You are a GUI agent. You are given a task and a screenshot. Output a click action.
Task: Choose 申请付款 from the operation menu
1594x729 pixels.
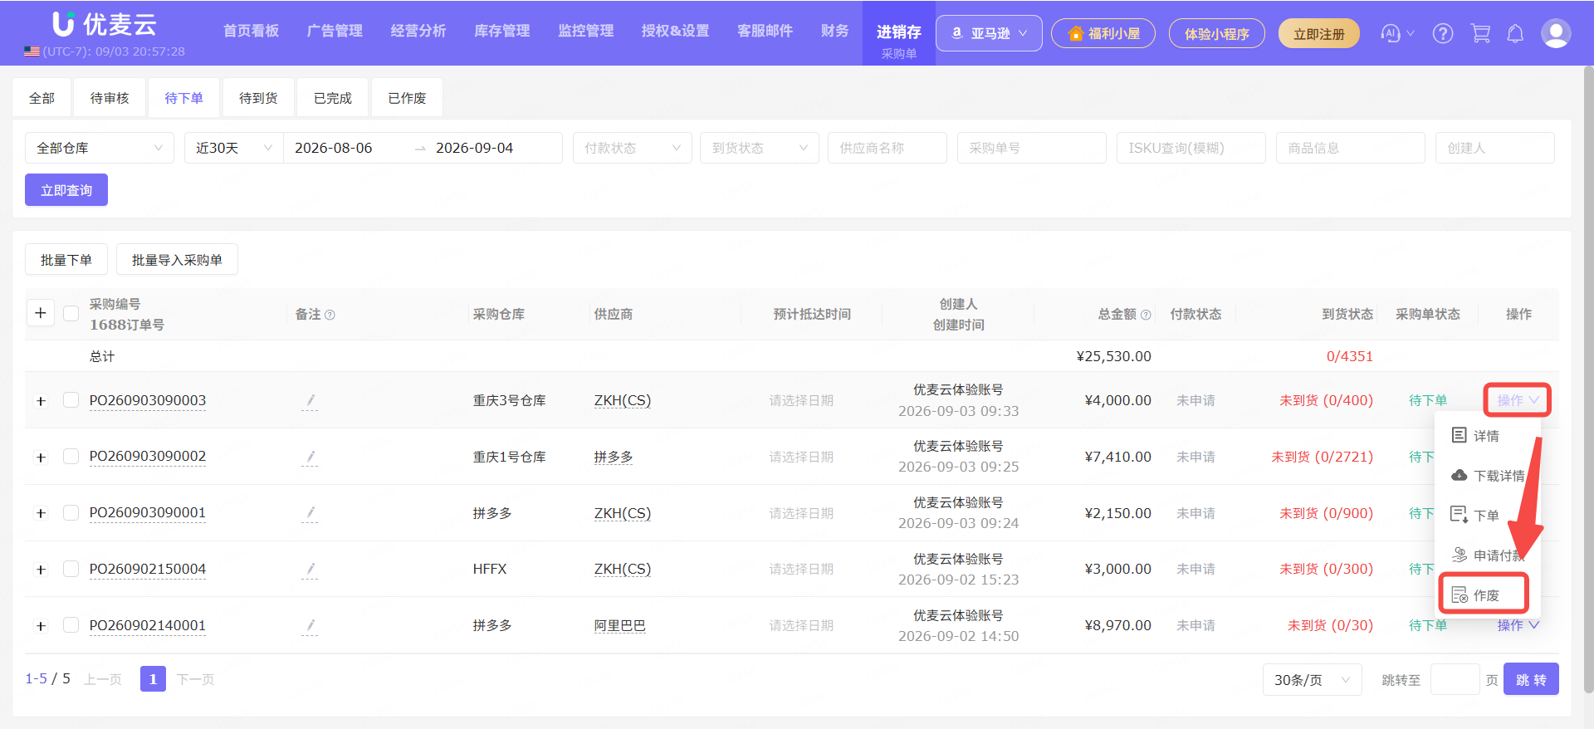pyautogui.click(x=1488, y=555)
